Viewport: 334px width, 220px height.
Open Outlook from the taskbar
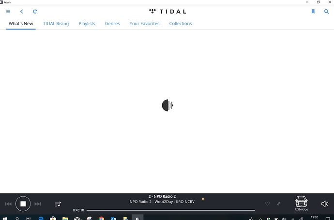(x=113, y=218)
